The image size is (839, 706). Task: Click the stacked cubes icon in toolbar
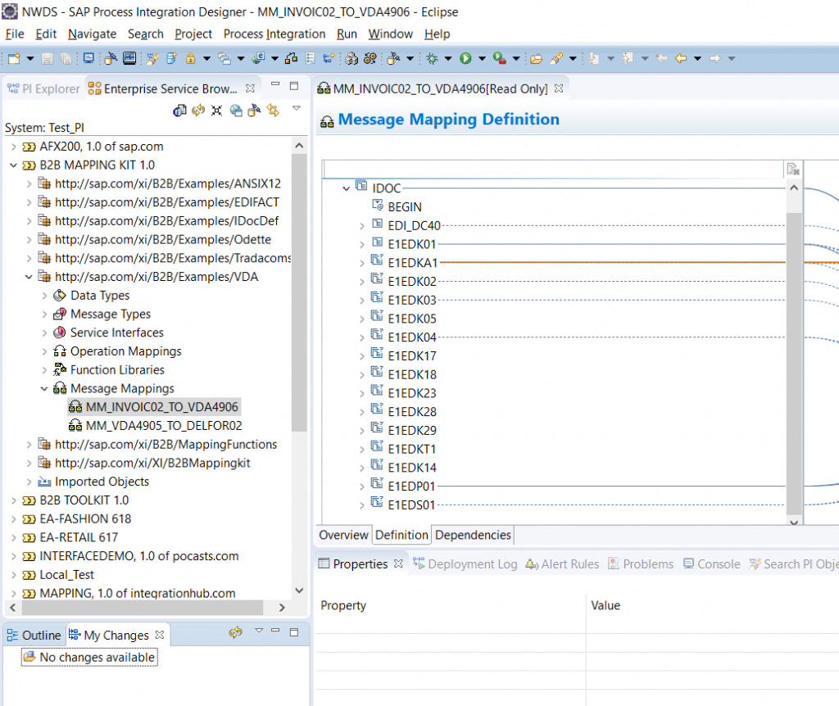pos(351,58)
